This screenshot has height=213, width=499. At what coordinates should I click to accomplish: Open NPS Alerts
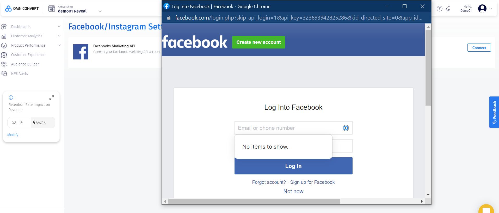click(20, 74)
